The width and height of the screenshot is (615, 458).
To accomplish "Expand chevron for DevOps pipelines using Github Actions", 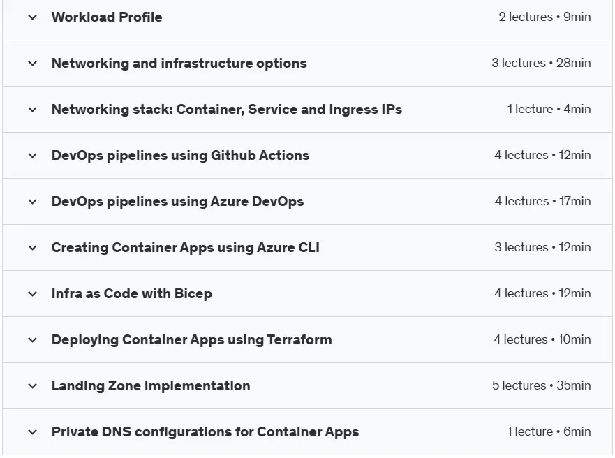I will tap(33, 156).
